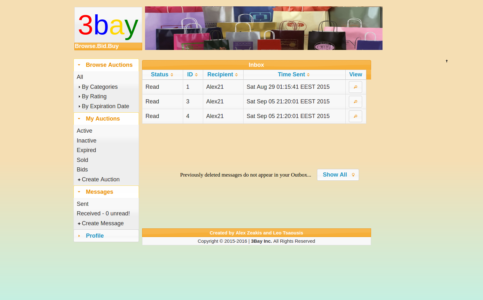This screenshot has height=300, width=483.
Task: Collapse the Messages panel
Action: click(x=106, y=192)
